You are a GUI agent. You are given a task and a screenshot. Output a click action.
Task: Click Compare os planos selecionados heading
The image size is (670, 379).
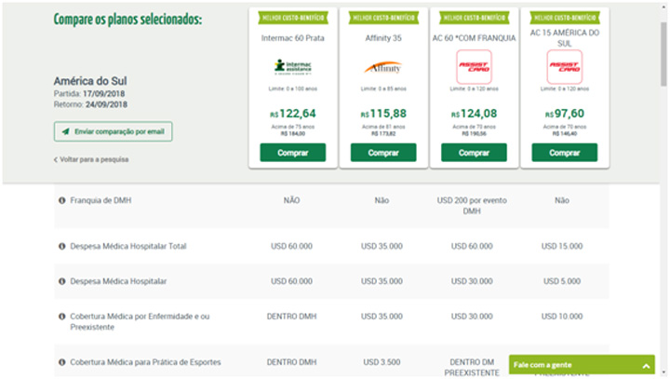tap(127, 20)
